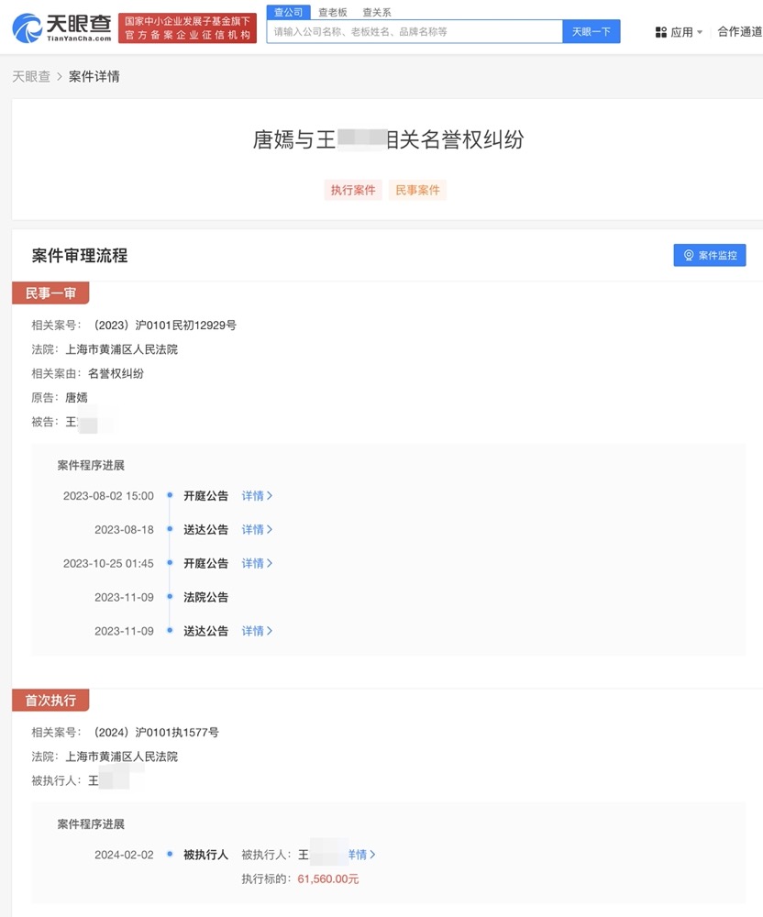Select the 查关系 search tab

376,13
